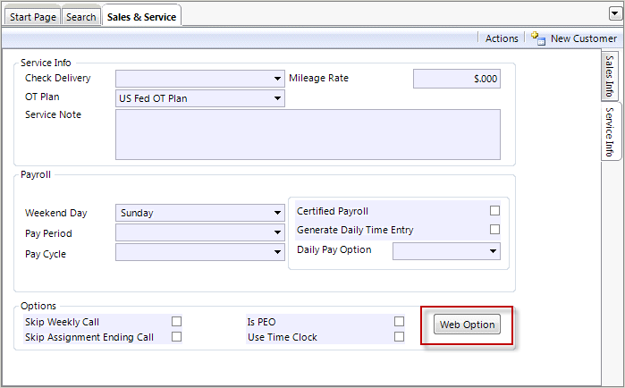Click the Options group heading

pyautogui.click(x=38, y=306)
